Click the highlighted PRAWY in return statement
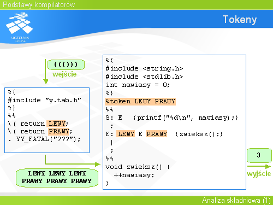 tap(59, 131)
